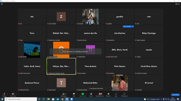Switch to the active Zoom meeting taskbar icon
Image resolution: width=181 pixels, height=101 pixels.
coord(67,99)
